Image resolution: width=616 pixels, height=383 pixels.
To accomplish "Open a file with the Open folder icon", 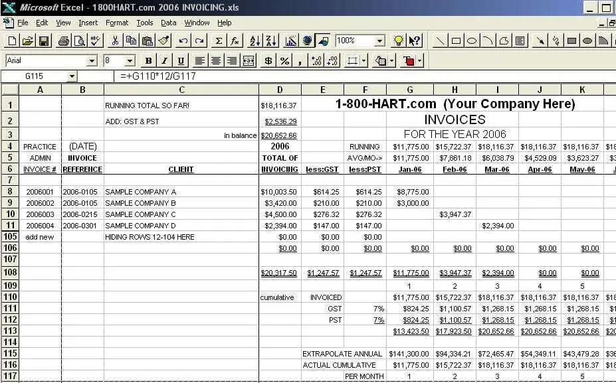I will 28,40.
